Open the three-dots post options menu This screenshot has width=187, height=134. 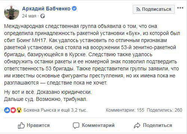tap(180, 8)
